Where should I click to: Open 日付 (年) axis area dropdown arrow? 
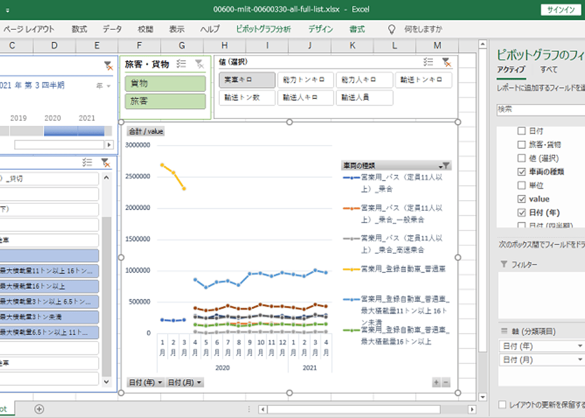580,346
